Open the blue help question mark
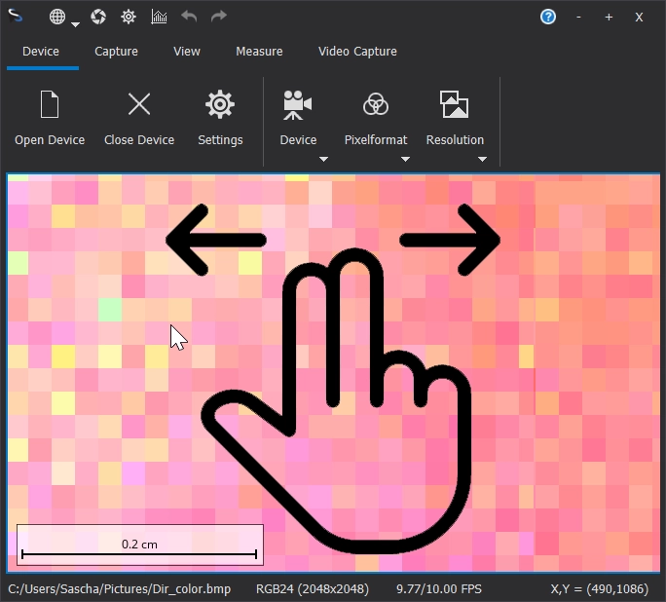This screenshot has height=602, width=666. click(548, 17)
